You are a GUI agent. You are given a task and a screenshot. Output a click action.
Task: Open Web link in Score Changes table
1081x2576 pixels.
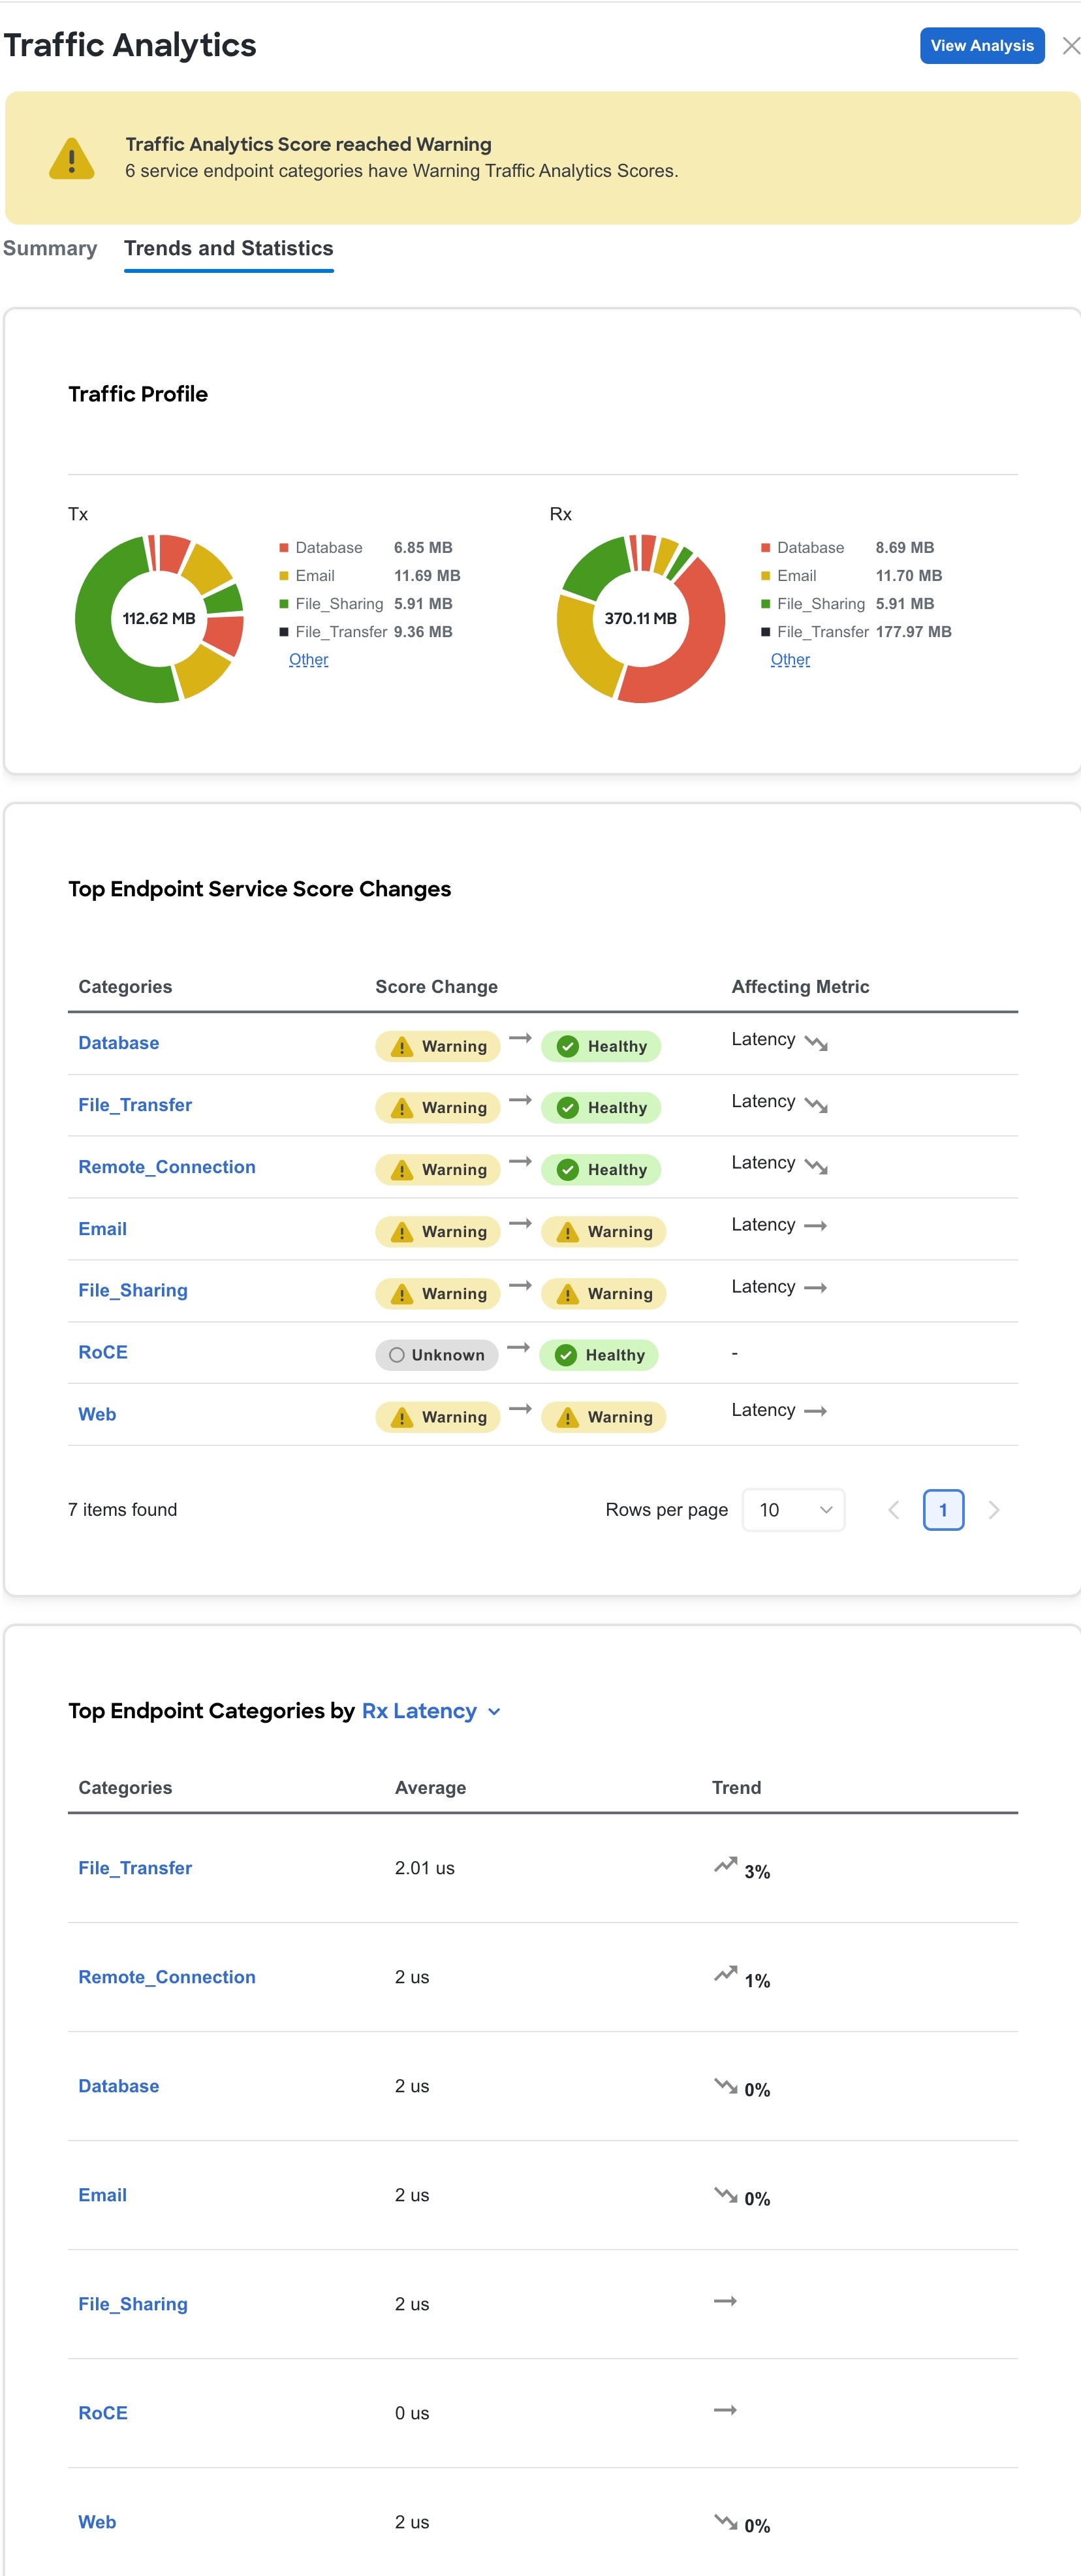click(97, 1414)
